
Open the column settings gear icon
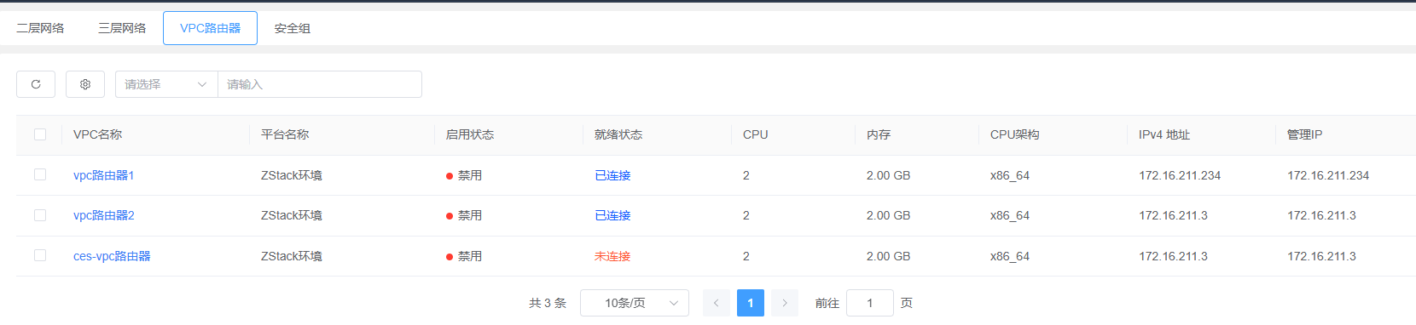tap(85, 84)
